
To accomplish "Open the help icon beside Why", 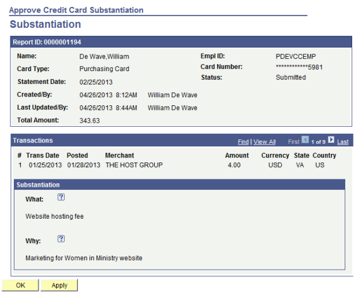I will (61, 238).
